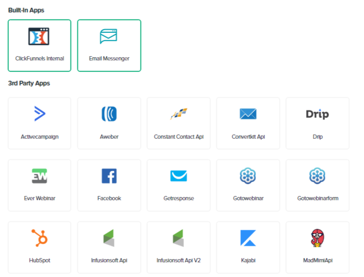Click the "Gotowebinarform" label text

(318, 198)
